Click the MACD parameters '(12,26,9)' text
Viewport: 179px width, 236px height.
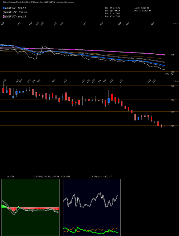click(38, 177)
